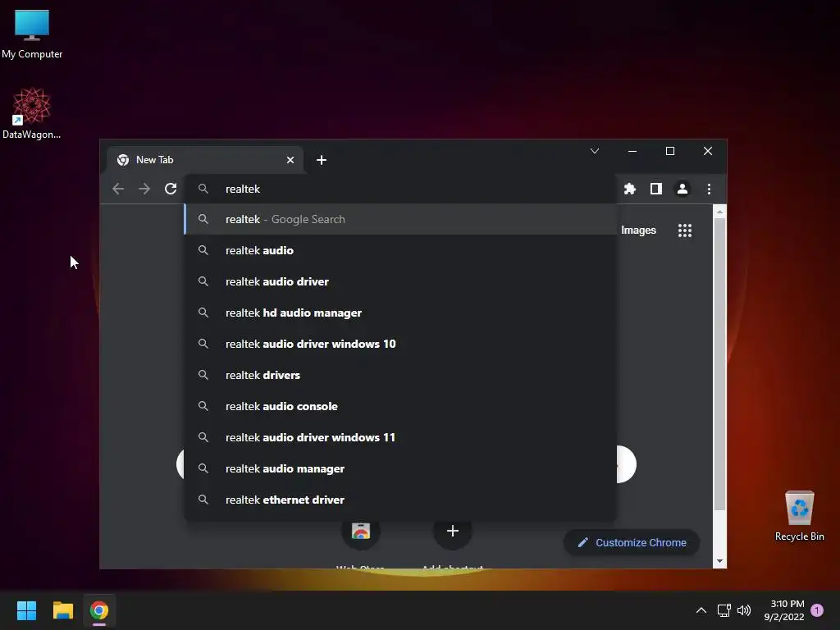Open the notification badge in the taskbar
Viewport: 840px width, 630px height.
(x=817, y=610)
